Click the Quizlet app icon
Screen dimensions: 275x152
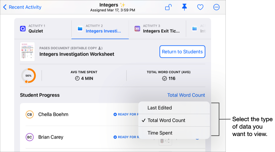pyautogui.click(x=23, y=29)
